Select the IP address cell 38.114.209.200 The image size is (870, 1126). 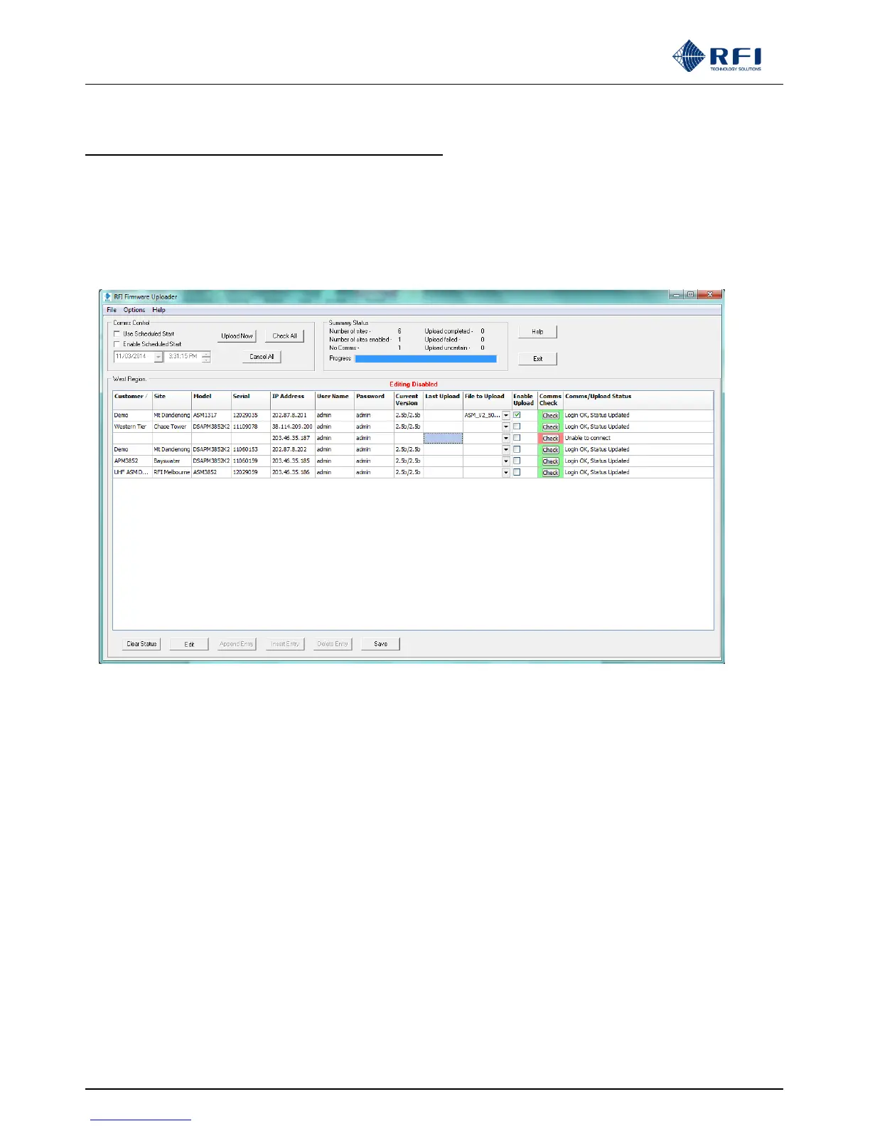pyautogui.click(x=293, y=427)
